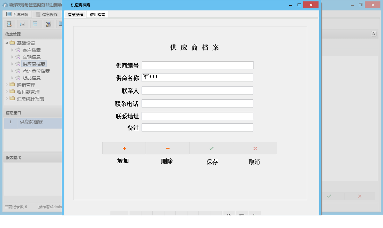Click the 系统导航 tab at top left
This screenshot has height=228, width=383.
click(17, 14)
